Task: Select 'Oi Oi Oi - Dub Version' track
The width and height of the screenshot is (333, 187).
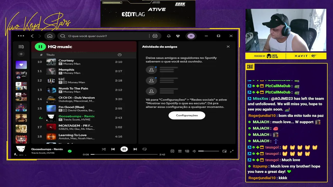Action: (x=84, y=99)
